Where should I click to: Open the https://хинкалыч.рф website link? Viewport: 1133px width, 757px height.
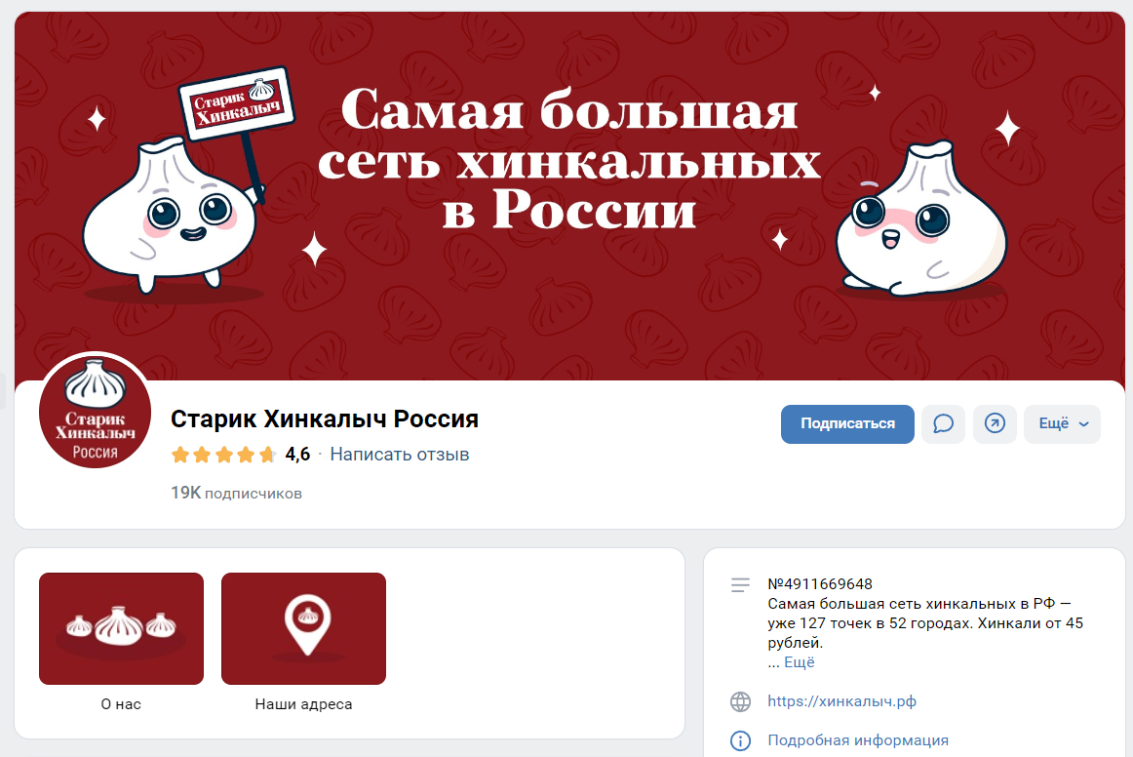tap(841, 701)
